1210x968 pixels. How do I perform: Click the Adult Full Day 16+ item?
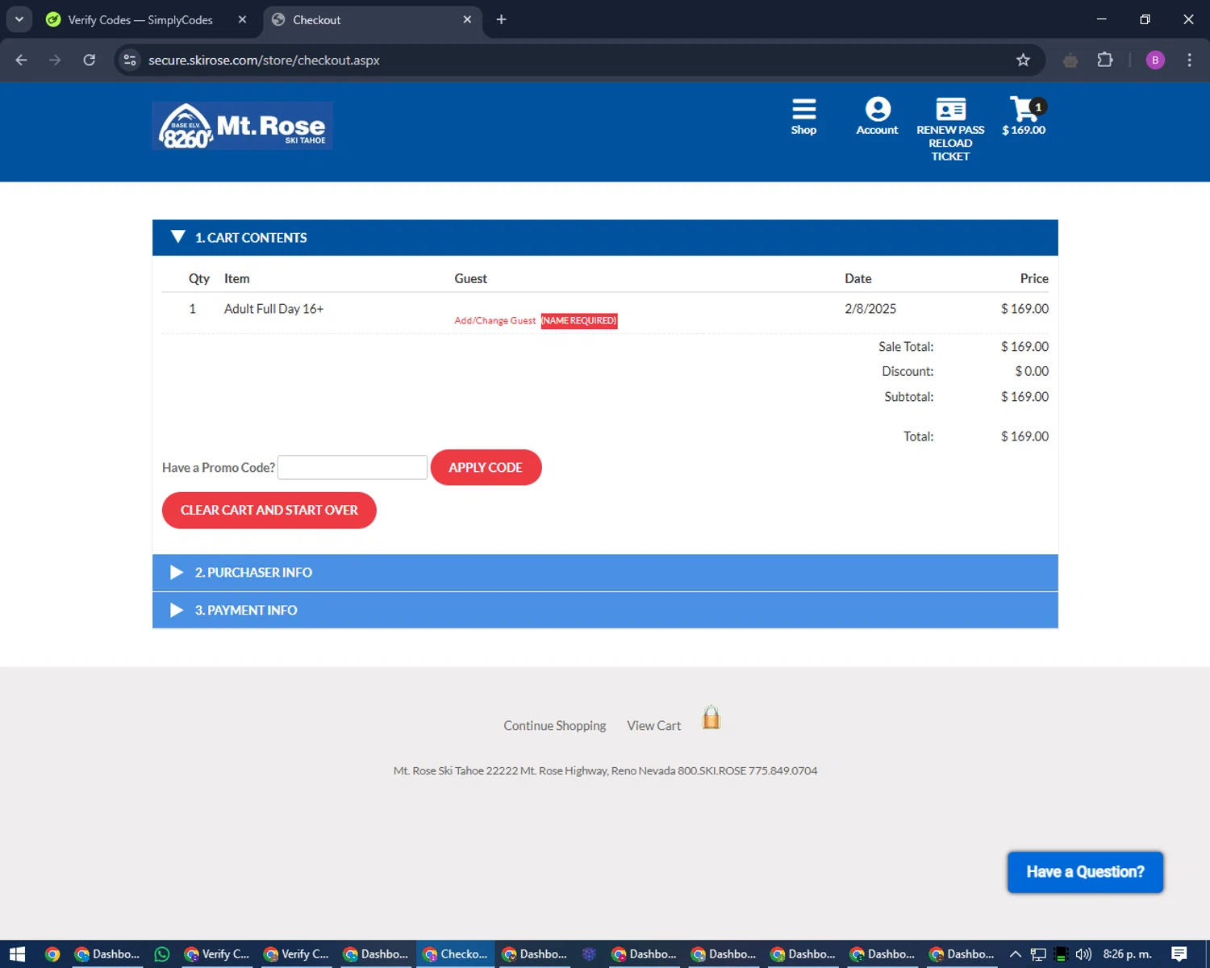(273, 309)
